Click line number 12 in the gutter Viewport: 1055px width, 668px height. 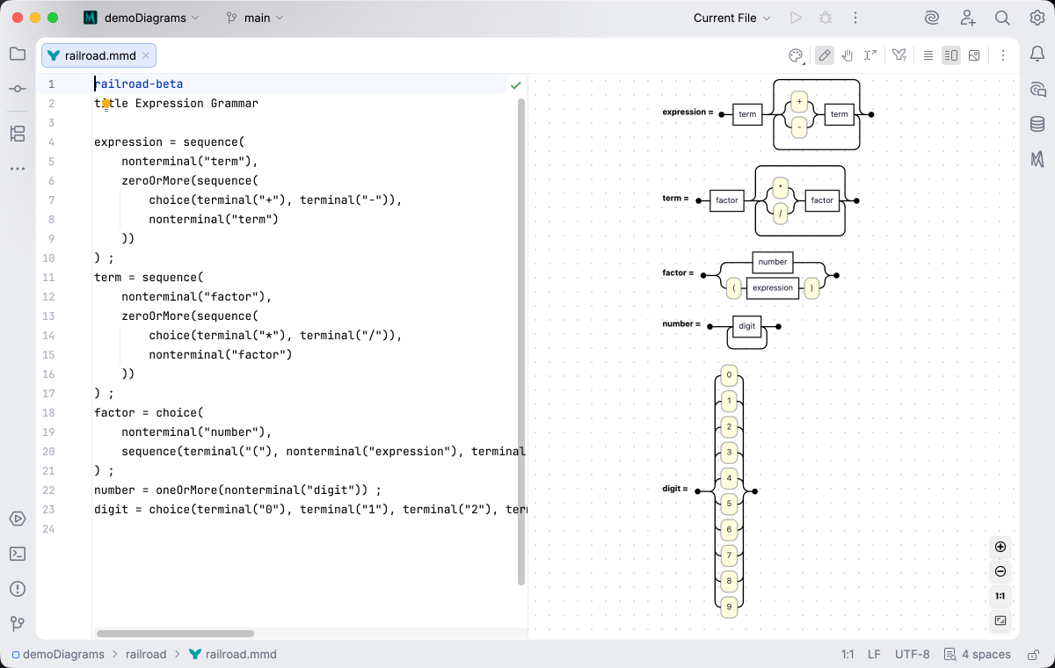[48, 297]
